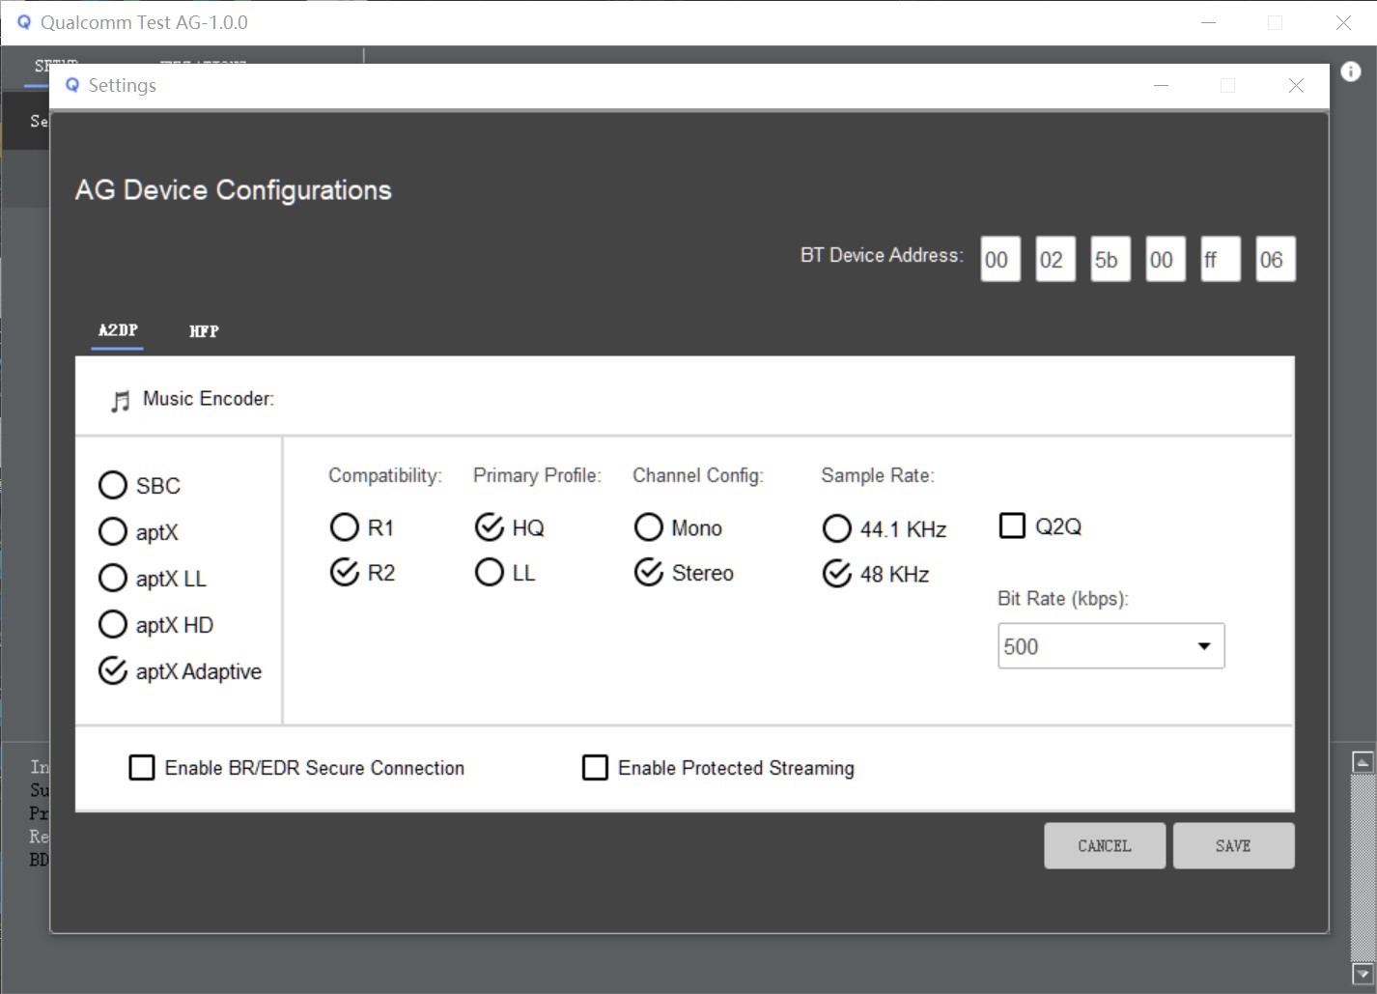Minimize the Qualcomm Test AG main window
The height and width of the screenshot is (994, 1377).
pyautogui.click(x=1208, y=22)
